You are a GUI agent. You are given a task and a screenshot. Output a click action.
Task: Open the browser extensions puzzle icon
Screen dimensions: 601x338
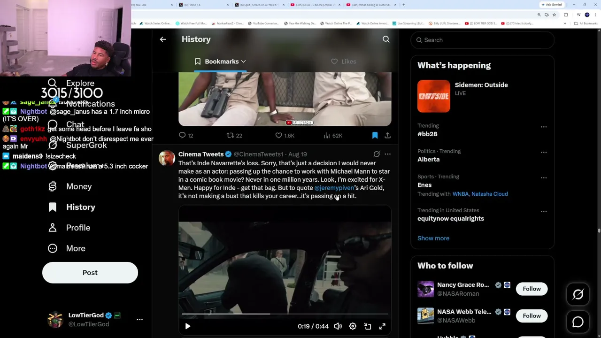566,15
